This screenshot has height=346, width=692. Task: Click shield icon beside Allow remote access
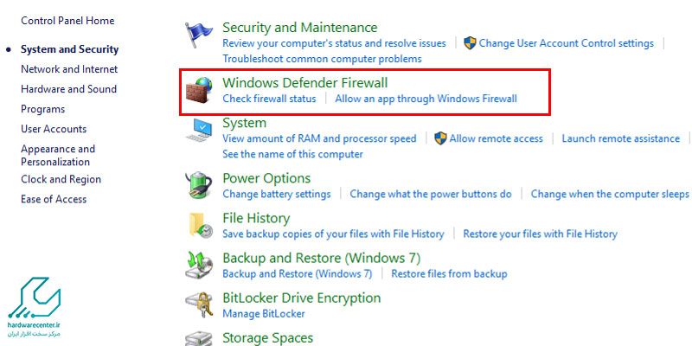click(440, 138)
